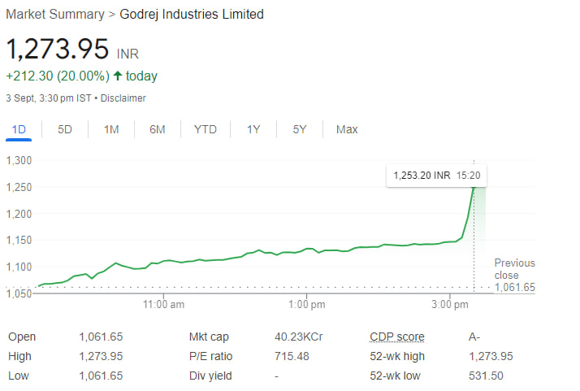Click the P/E ratio value 715.48

(292, 356)
